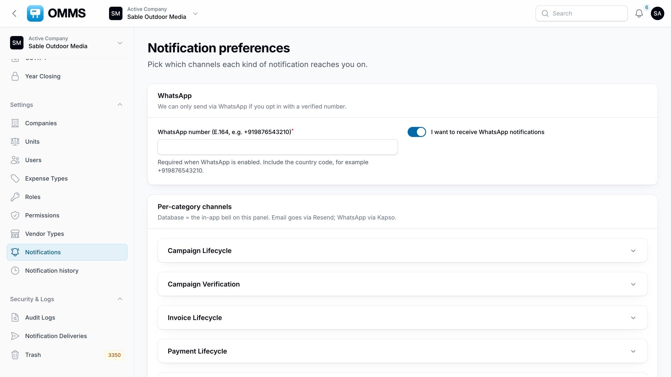The image size is (671, 377).
Task: Click the Expense Types tag icon
Action: (15, 178)
